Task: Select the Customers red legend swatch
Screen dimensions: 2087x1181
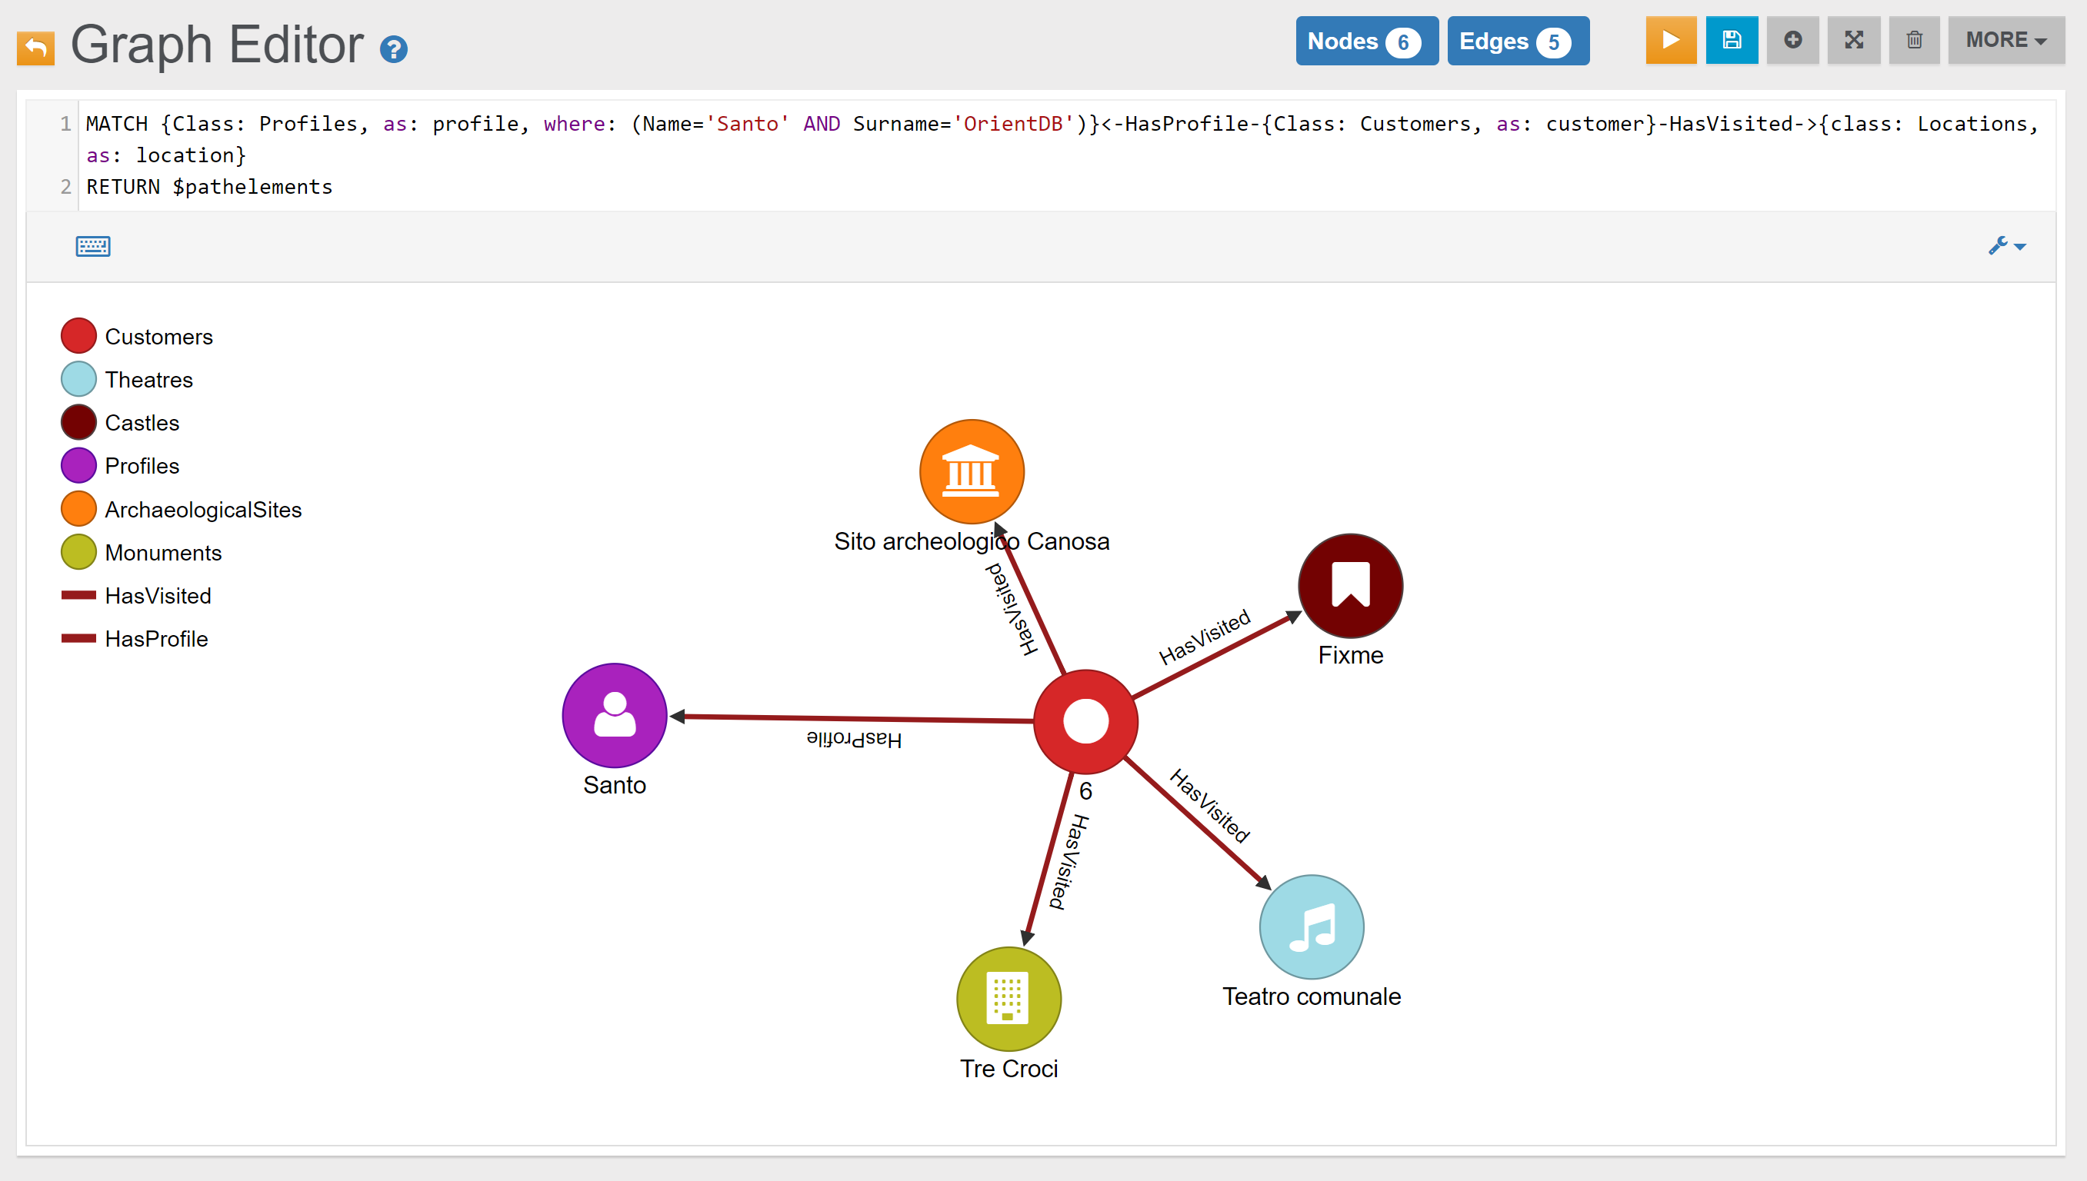Action: (78, 337)
